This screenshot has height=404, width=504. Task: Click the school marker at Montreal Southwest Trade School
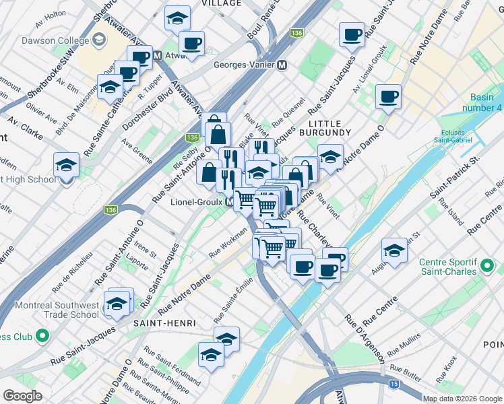click(117, 304)
